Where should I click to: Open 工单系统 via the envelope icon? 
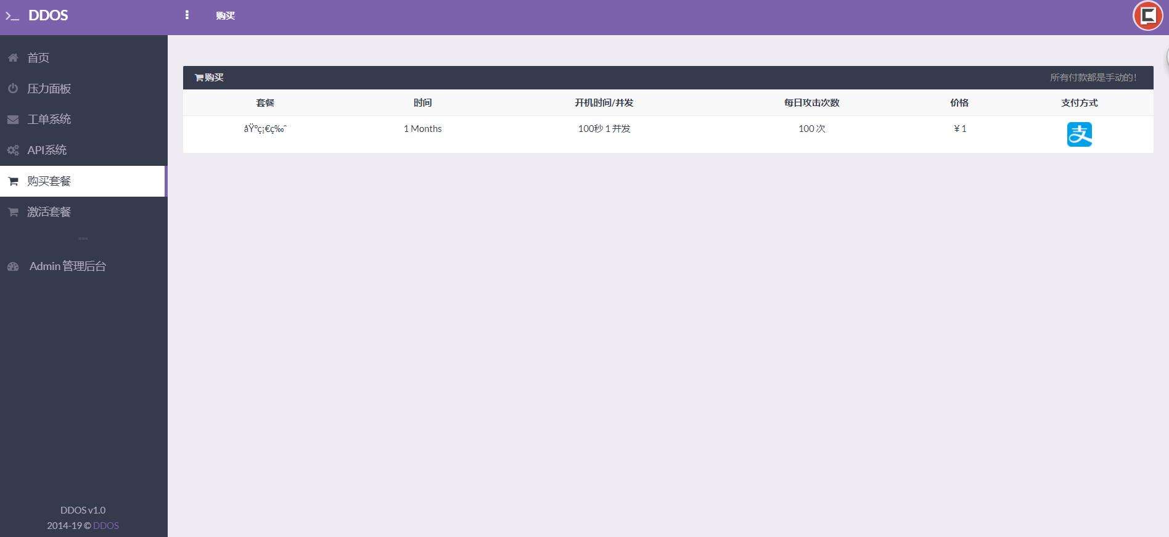pos(13,120)
